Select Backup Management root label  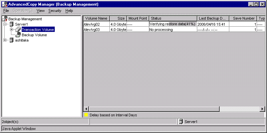tap(25, 19)
